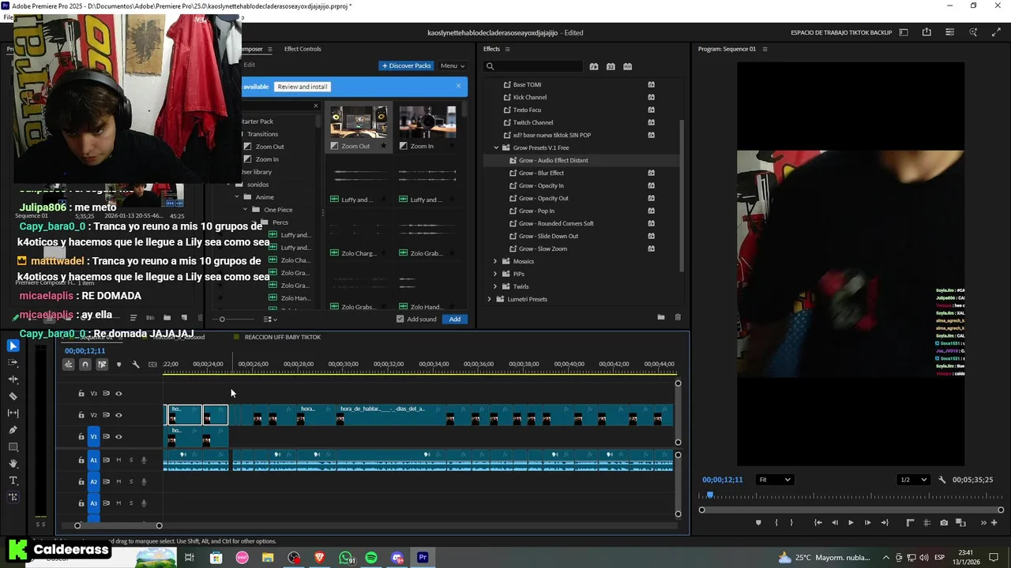Select the Rectangle tool

pyautogui.click(x=13, y=447)
